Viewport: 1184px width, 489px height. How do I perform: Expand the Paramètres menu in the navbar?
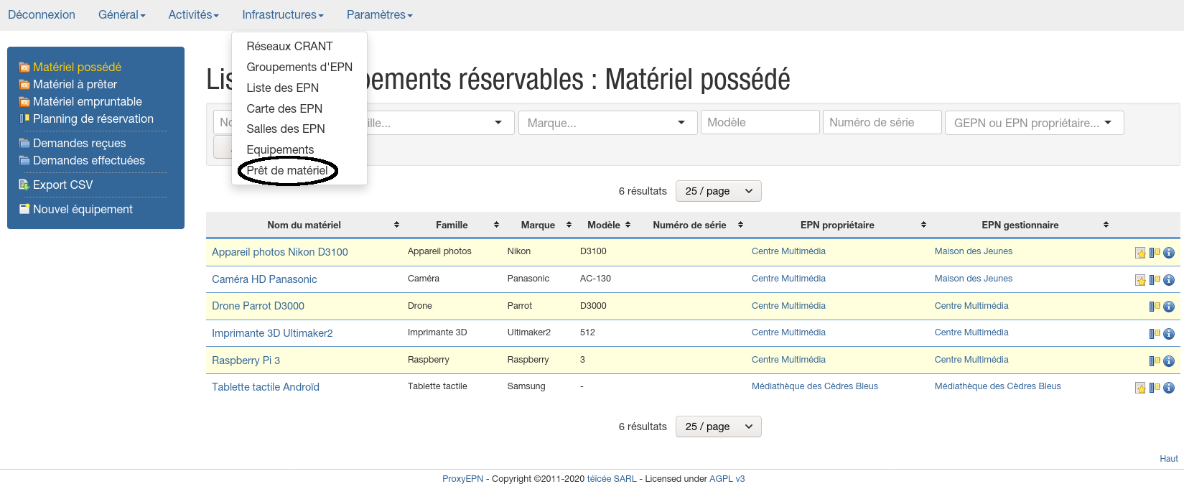pos(379,15)
